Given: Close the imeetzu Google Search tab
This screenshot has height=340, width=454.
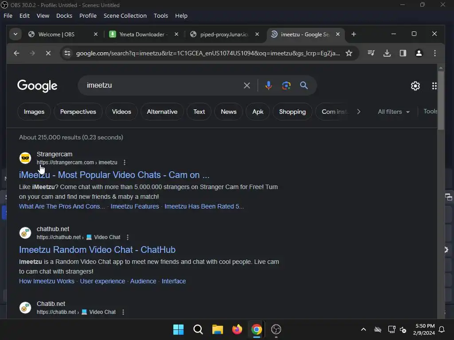Looking at the screenshot, I should coord(337,34).
